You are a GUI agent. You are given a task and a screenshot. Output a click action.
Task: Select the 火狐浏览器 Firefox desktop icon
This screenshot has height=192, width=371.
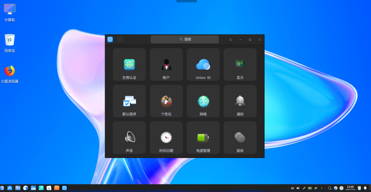[10, 74]
